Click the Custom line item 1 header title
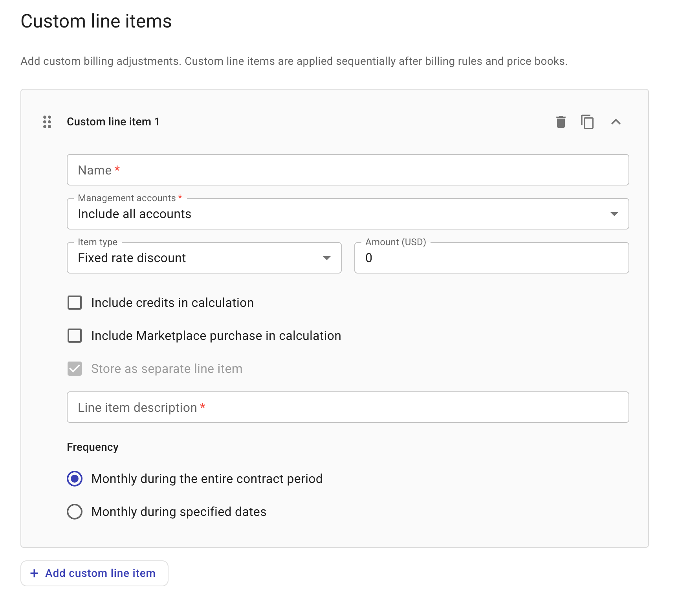This screenshot has height=593, width=678. click(x=113, y=122)
